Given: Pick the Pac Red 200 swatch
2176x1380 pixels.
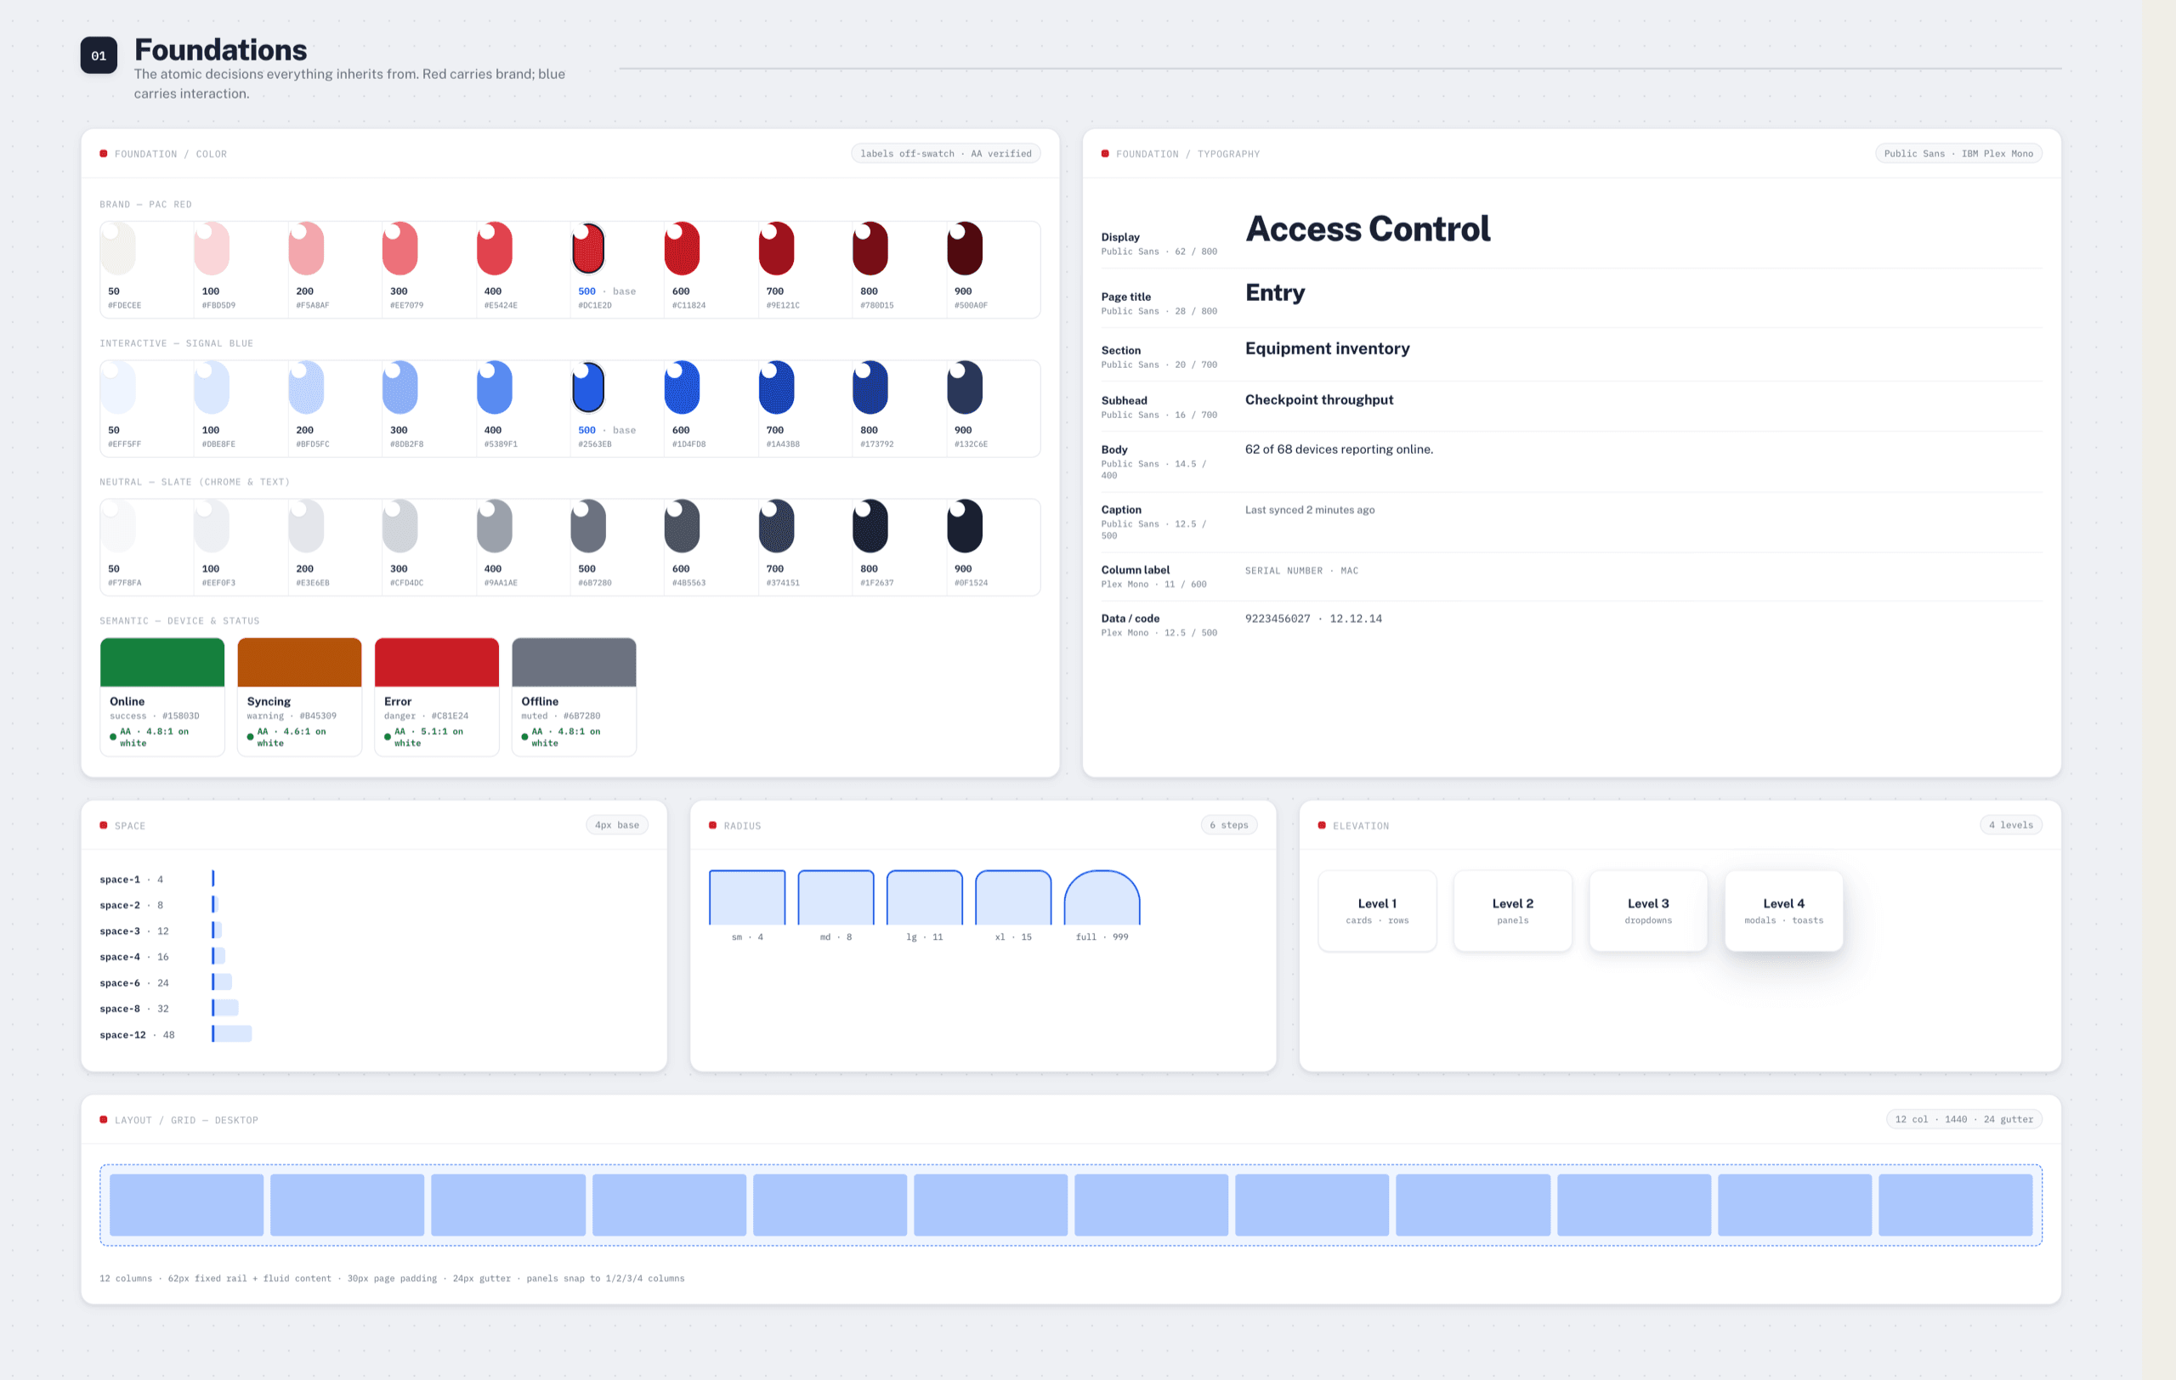Looking at the screenshot, I should (x=306, y=248).
